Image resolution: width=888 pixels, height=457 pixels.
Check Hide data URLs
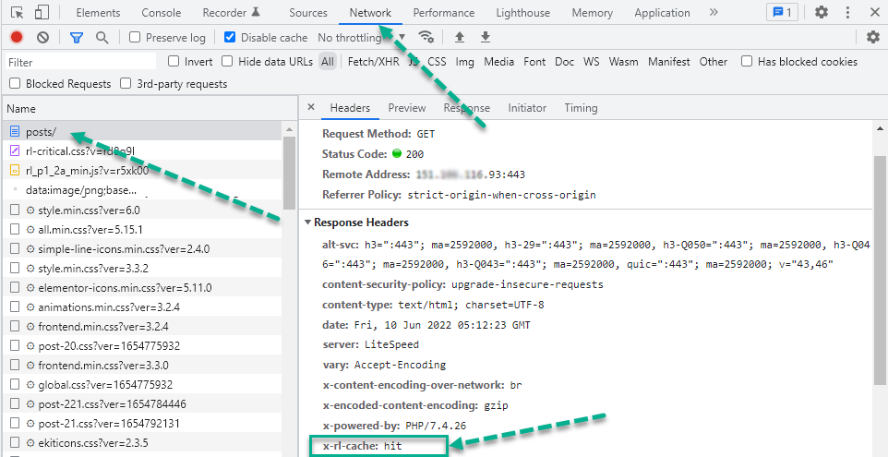click(x=227, y=61)
